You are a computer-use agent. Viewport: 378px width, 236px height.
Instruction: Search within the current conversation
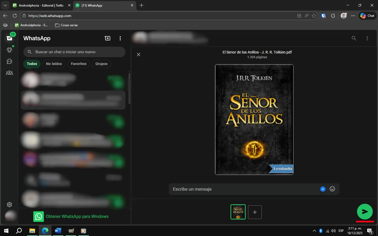point(354,38)
